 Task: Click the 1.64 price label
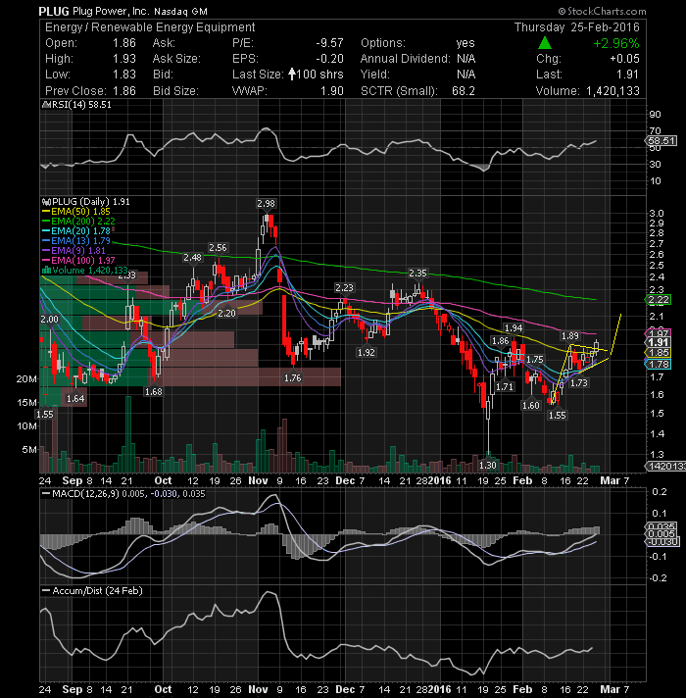[x=75, y=398]
